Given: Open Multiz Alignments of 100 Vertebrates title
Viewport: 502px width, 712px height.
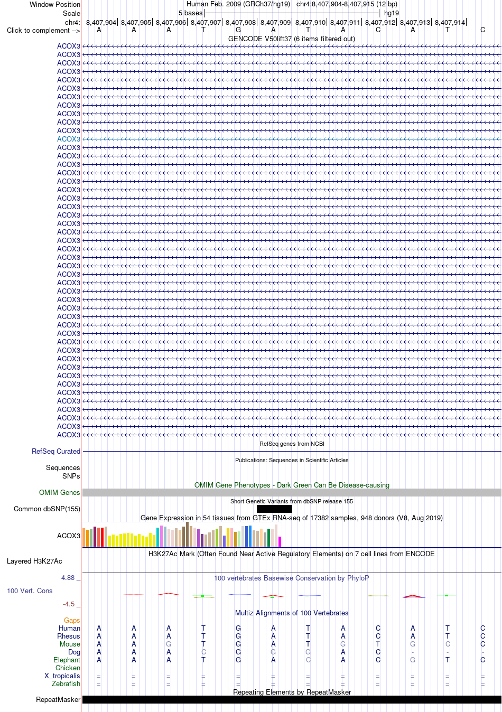Looking at the screenshot, I should pos(292,613).
